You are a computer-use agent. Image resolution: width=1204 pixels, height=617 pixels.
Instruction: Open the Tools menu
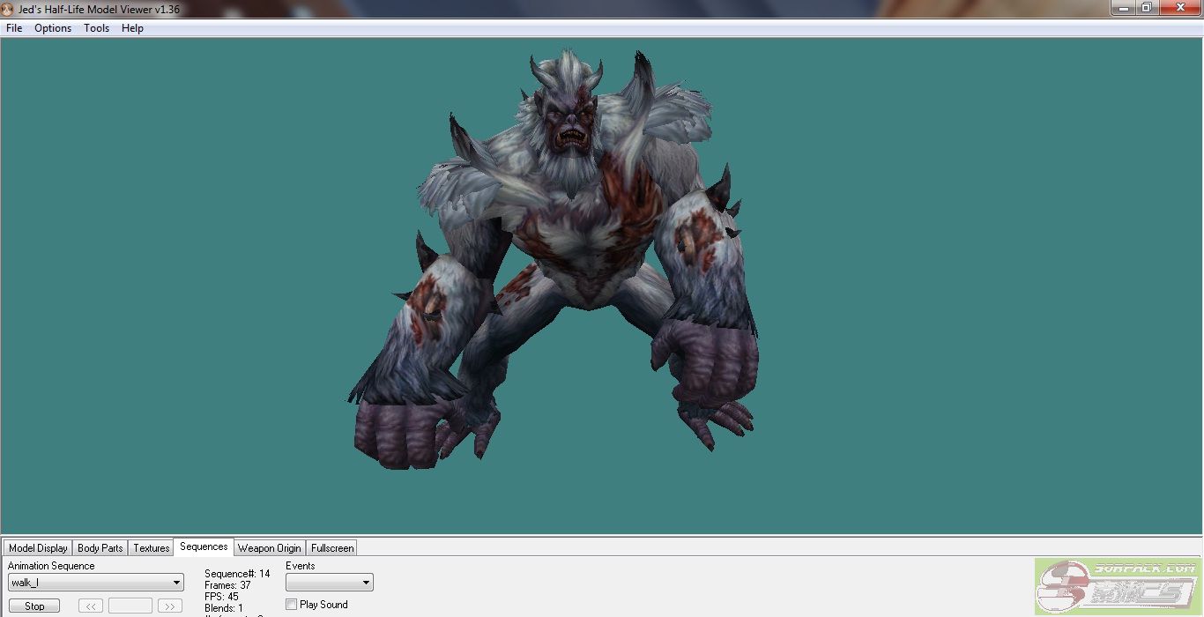tap(96, 28)
